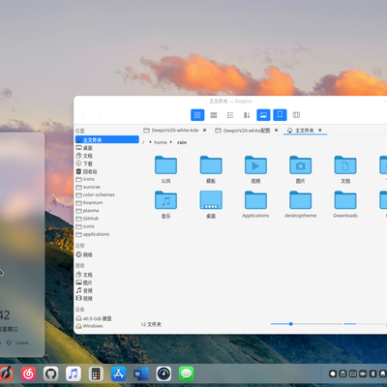
Task: Search 音频 in the sidebar
Action: (107, 290)
